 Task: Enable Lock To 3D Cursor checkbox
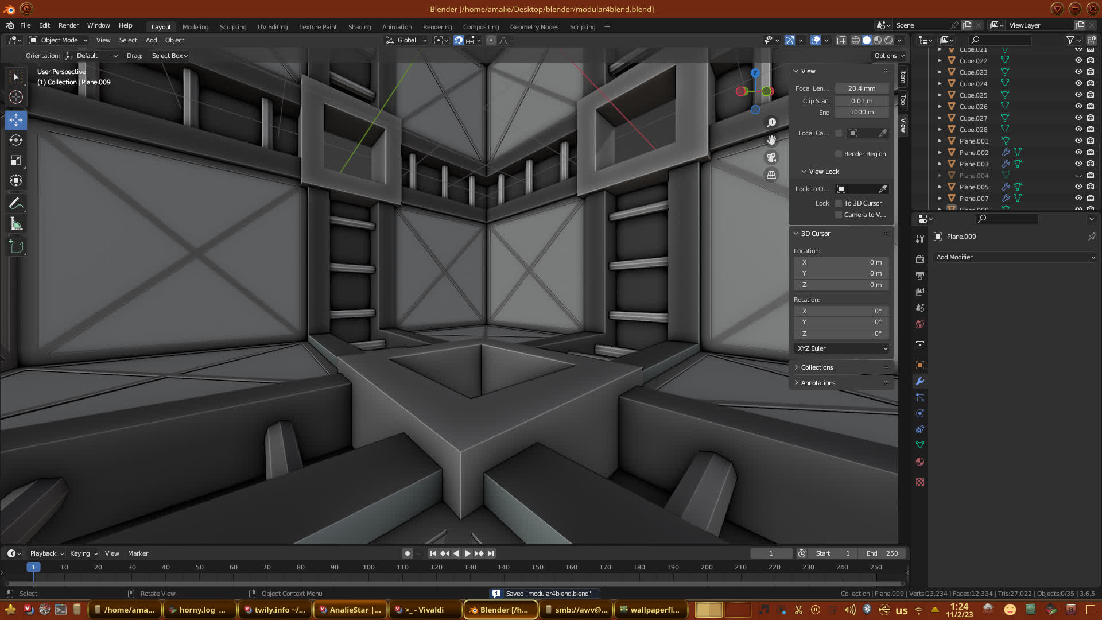839,203
